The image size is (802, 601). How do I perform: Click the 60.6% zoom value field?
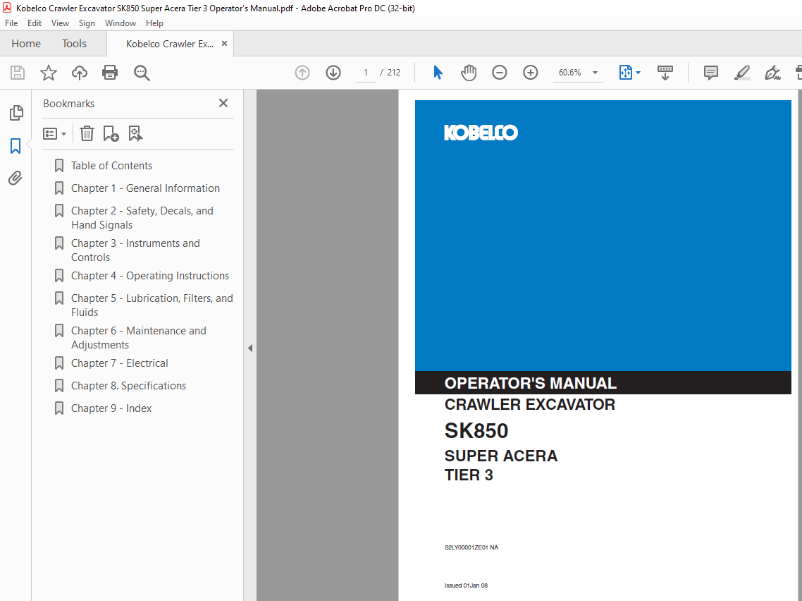570,73
